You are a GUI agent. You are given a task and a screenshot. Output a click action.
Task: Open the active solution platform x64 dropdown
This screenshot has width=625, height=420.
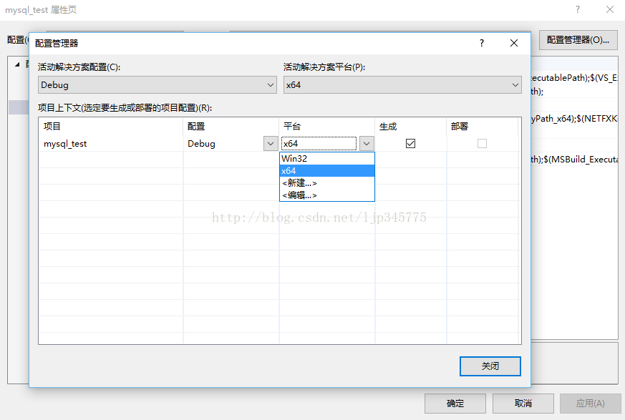(x=402, y=85)
